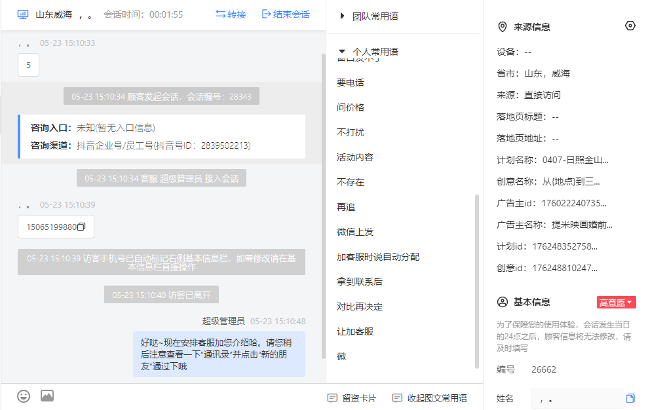The height and width of the screenshot is (410, 648).
Task: End the session with 结束会话
Action: pos(286,14)
